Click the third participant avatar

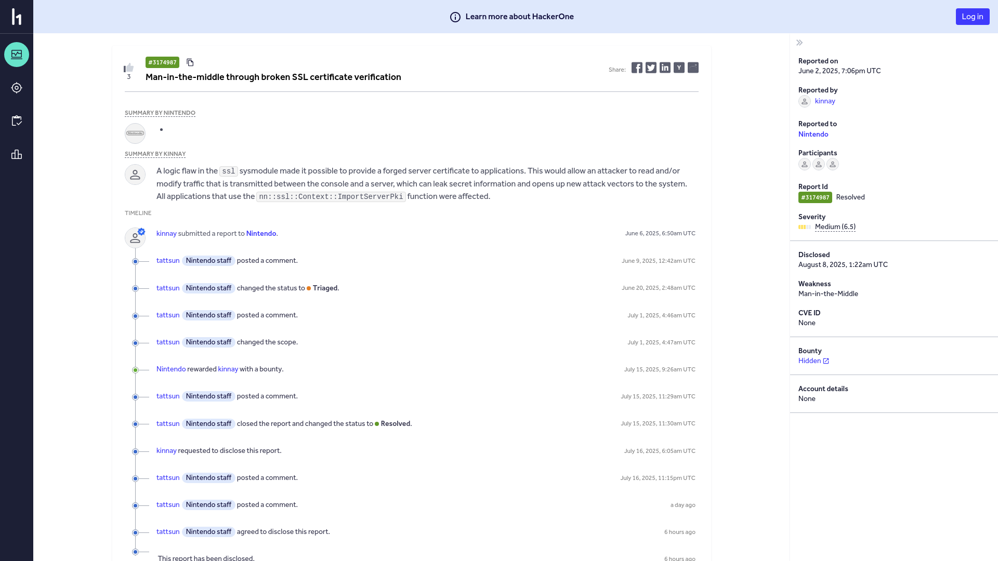point(833,164)
